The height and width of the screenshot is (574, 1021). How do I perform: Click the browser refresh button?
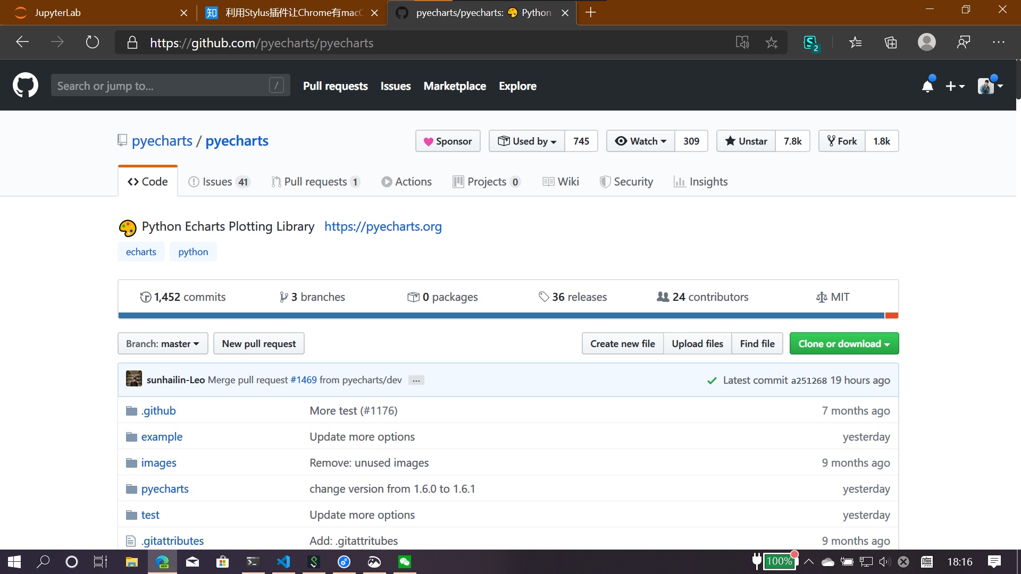pyautogui.click(x=93, y=42)
